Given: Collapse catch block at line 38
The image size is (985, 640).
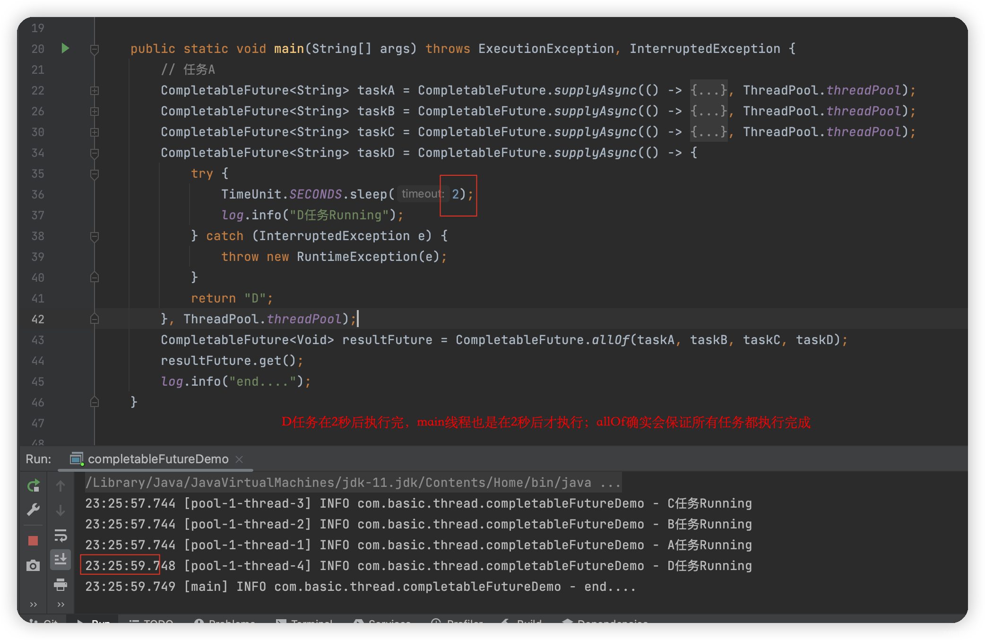Looking at the screenshot, I should pyautogui.click(x=95, y=236).
